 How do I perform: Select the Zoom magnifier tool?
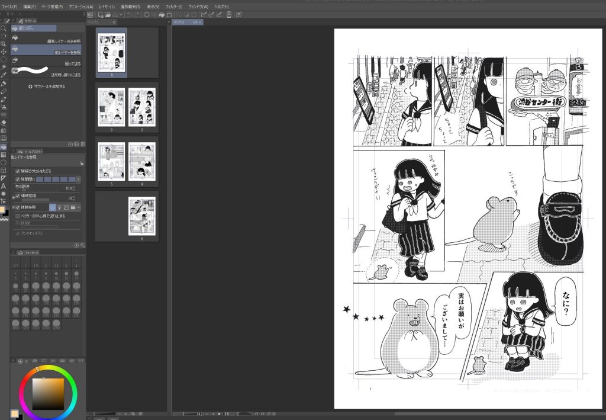pyautogui.click(x=4, y=28)
